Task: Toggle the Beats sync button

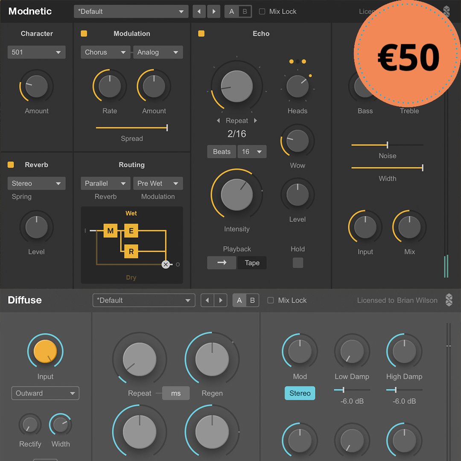Action: coord(222,152)
